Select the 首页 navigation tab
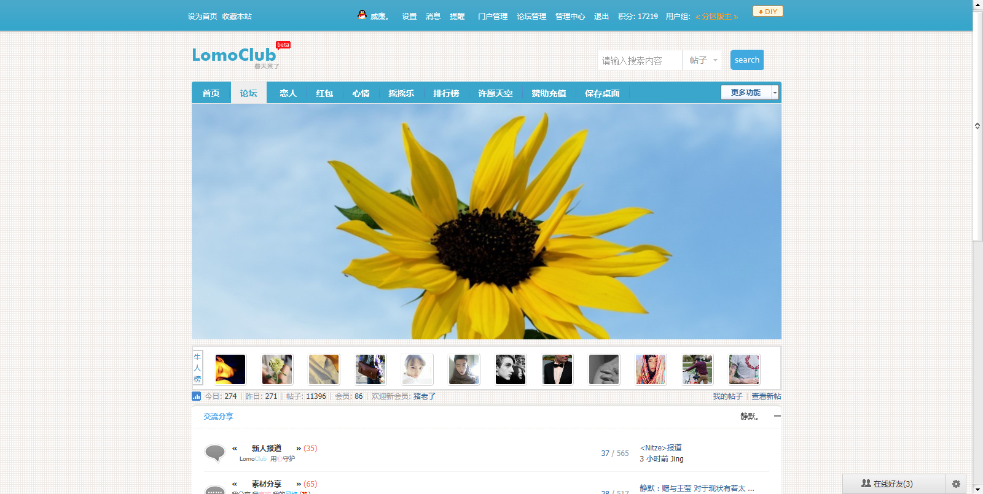 pyautogui.click(x=211, y=93)
